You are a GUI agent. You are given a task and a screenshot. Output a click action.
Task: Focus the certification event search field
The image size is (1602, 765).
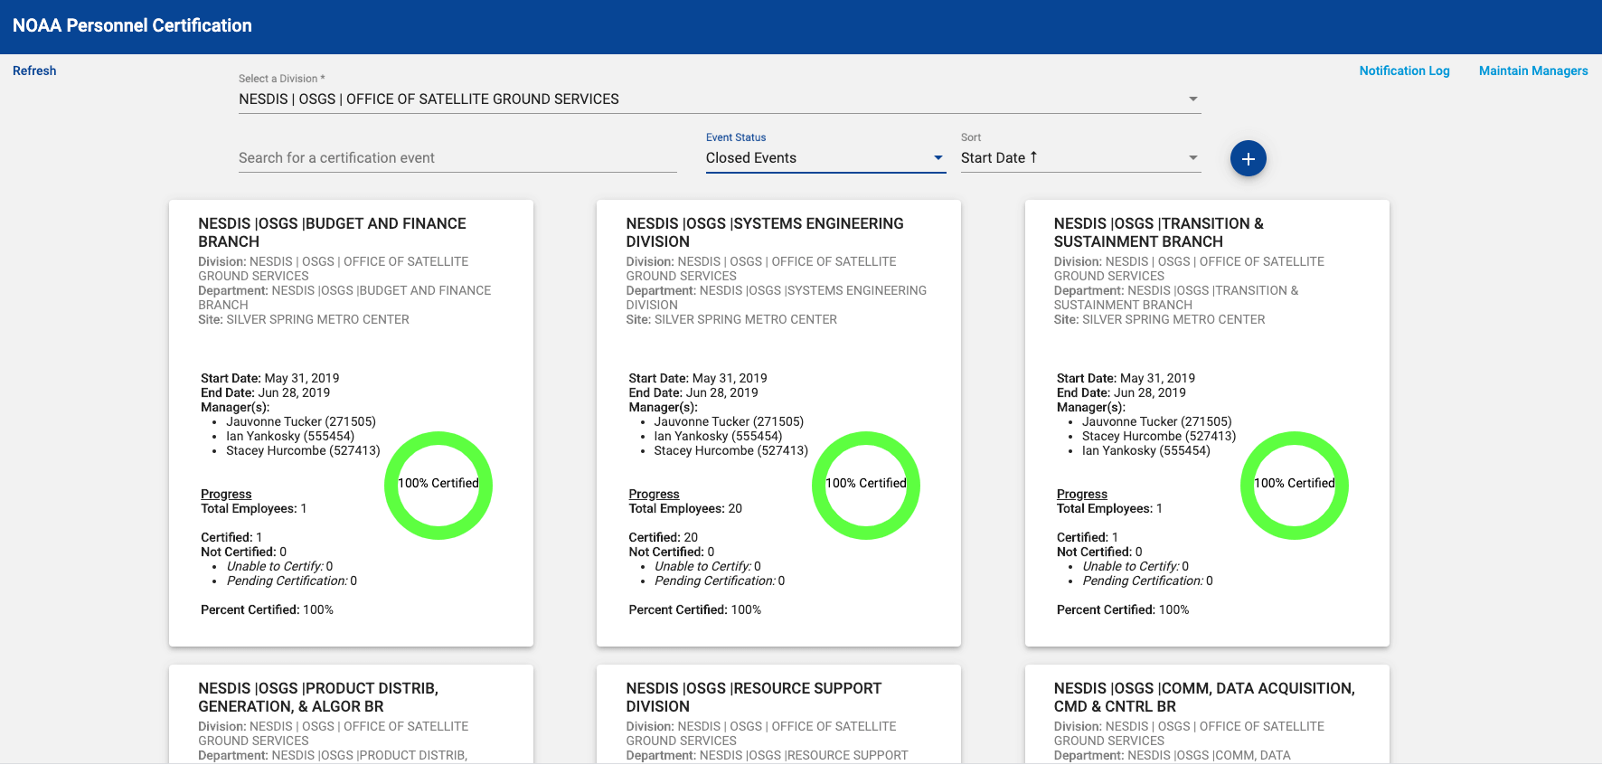(457, 158)
